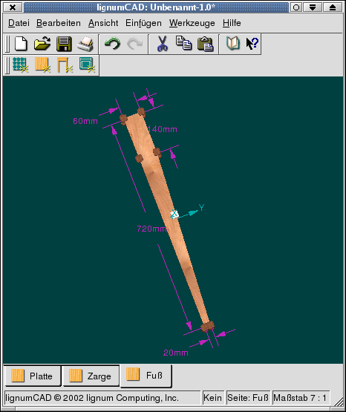The image size is (346, 412).
Task: Open a file with folder icon
Action: point(42,44)
